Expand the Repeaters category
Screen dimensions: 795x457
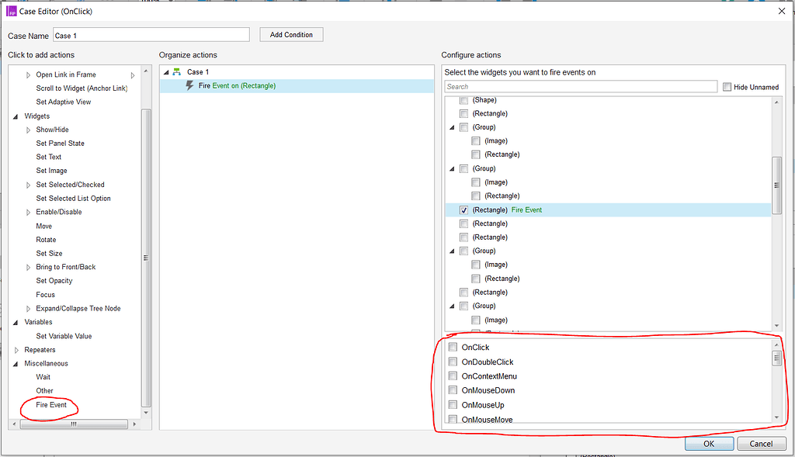tap(16, 349)
